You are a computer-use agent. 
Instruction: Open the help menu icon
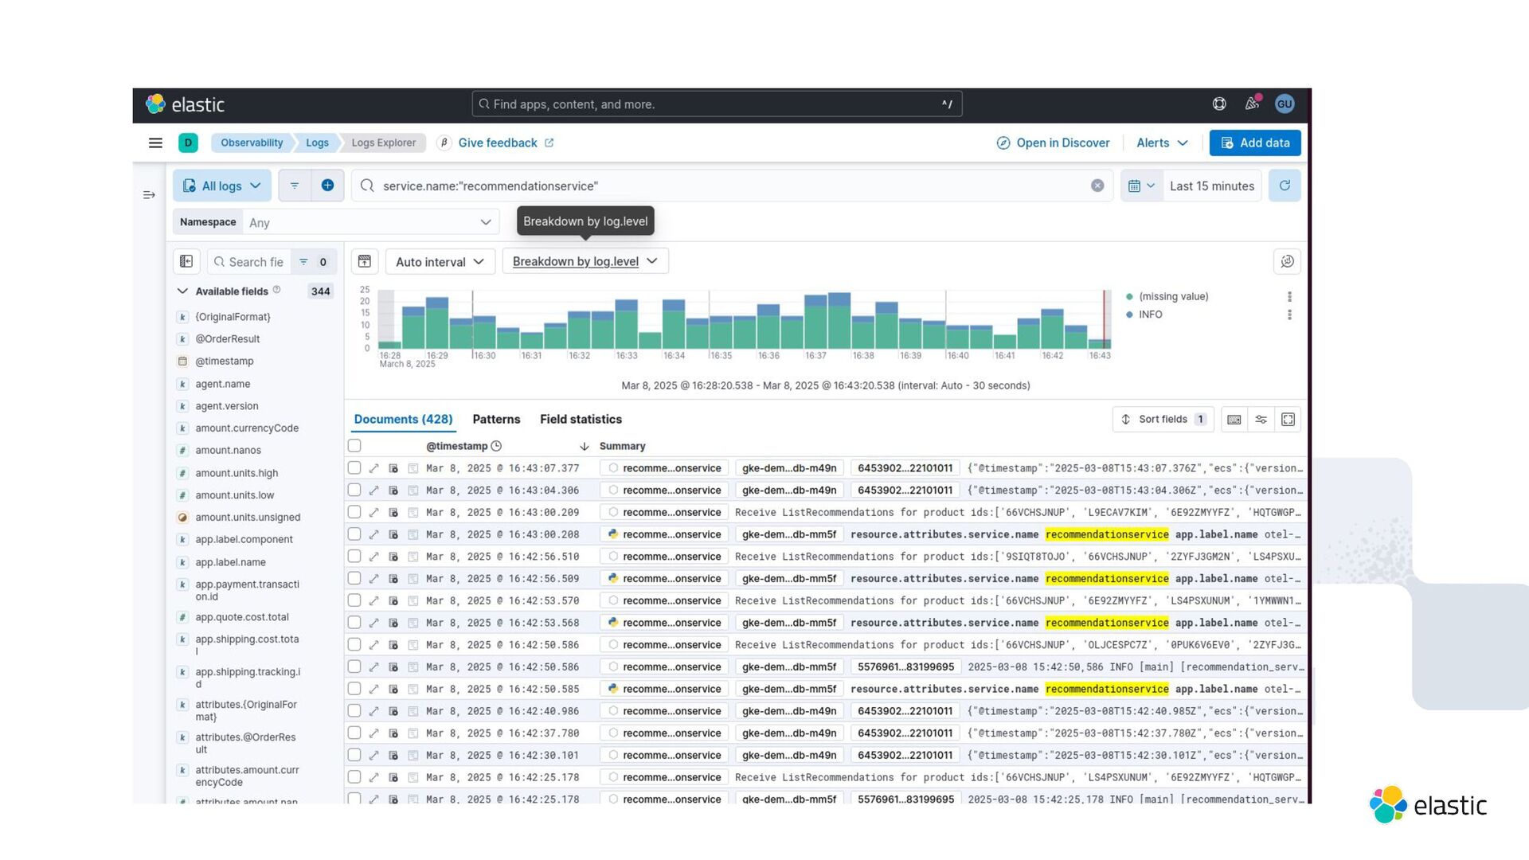[1219, 104]
